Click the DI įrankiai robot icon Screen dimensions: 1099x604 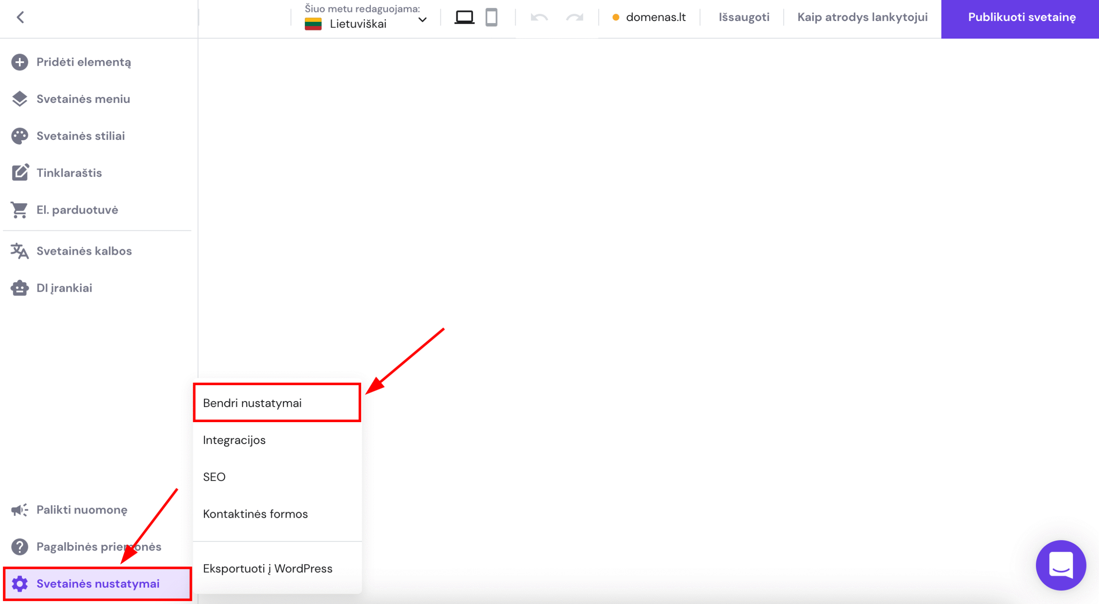pyautogui.click(x=20, y=288)
